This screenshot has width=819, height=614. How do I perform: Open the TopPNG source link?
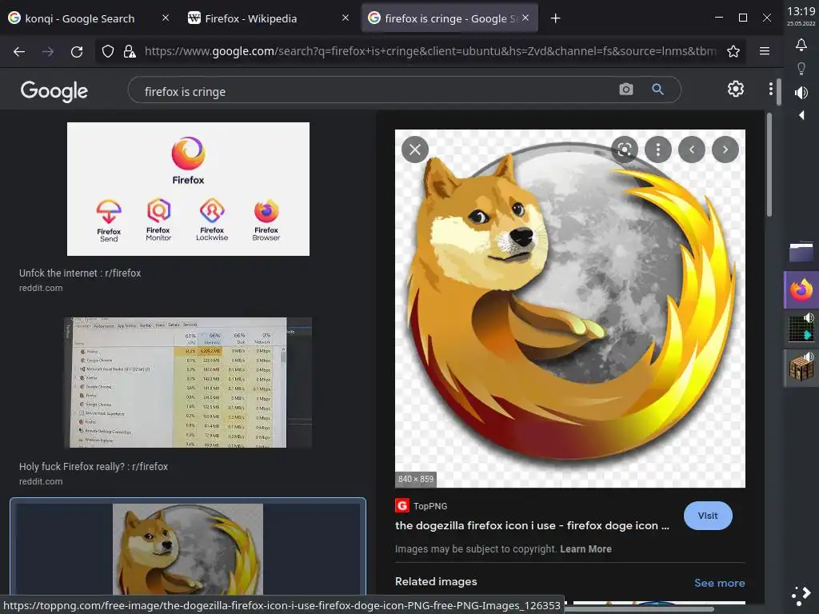(421, 506)
